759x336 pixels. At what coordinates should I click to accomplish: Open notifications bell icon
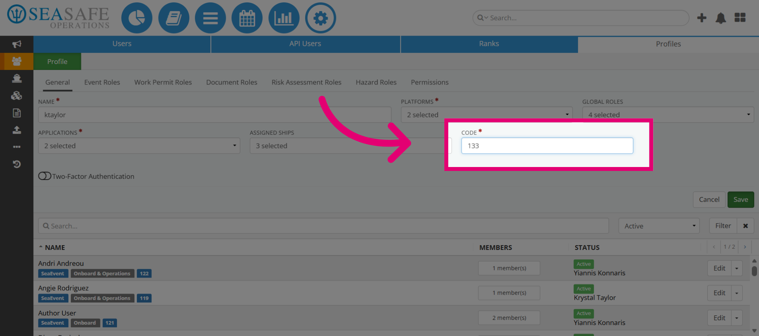(721, 18)
